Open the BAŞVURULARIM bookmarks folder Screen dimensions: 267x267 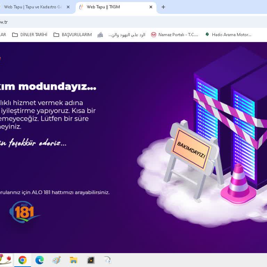click(73, 35)
